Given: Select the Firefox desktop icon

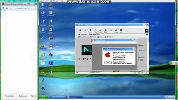Looking at the screenshot, I should point(43,47).
